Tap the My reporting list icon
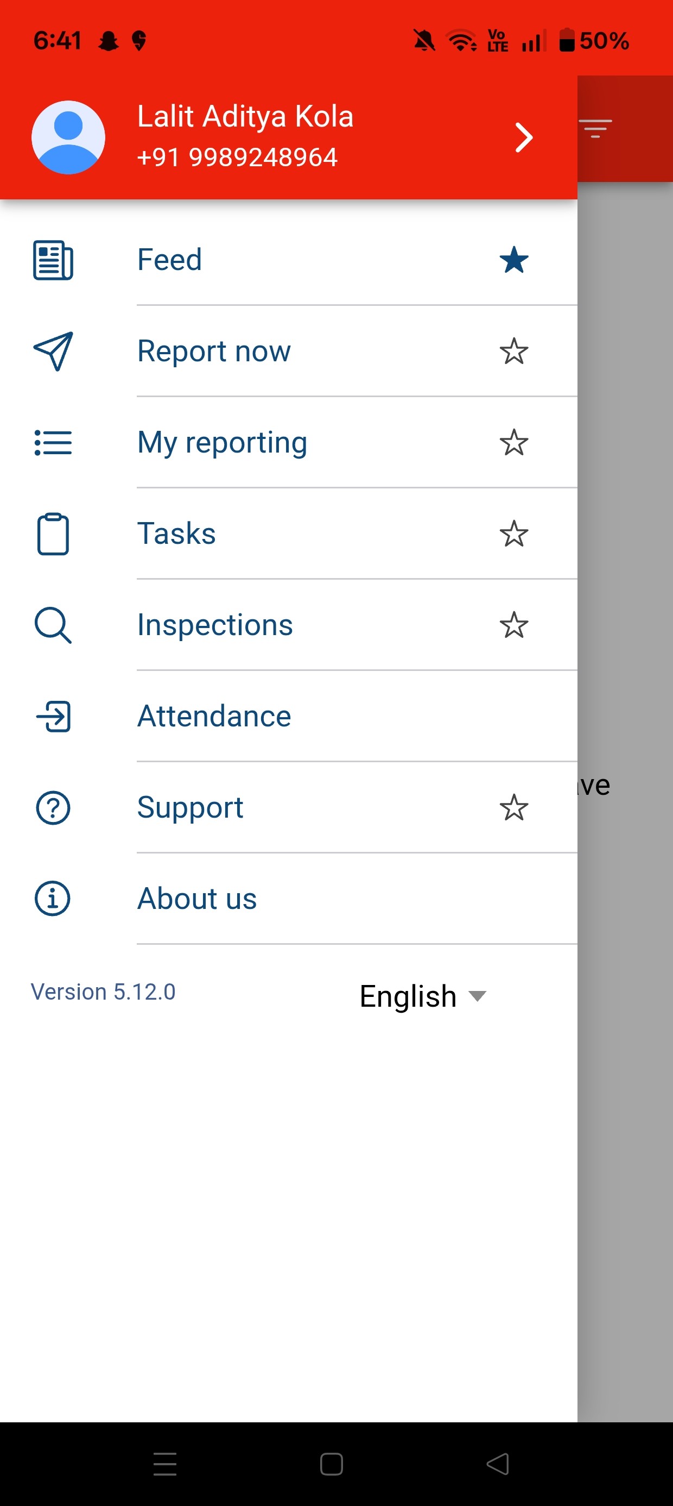 pyautogui.click(x=53, y=443)
